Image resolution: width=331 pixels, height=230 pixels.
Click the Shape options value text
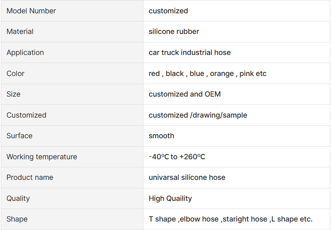point(230,219)
